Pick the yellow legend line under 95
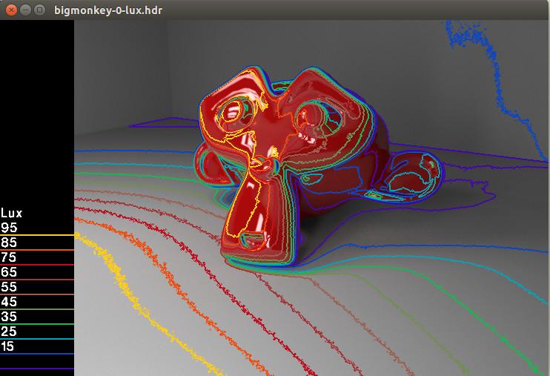The height and width of the screenshot is (376, 550). pyautogui.click(x=37, y=235)
